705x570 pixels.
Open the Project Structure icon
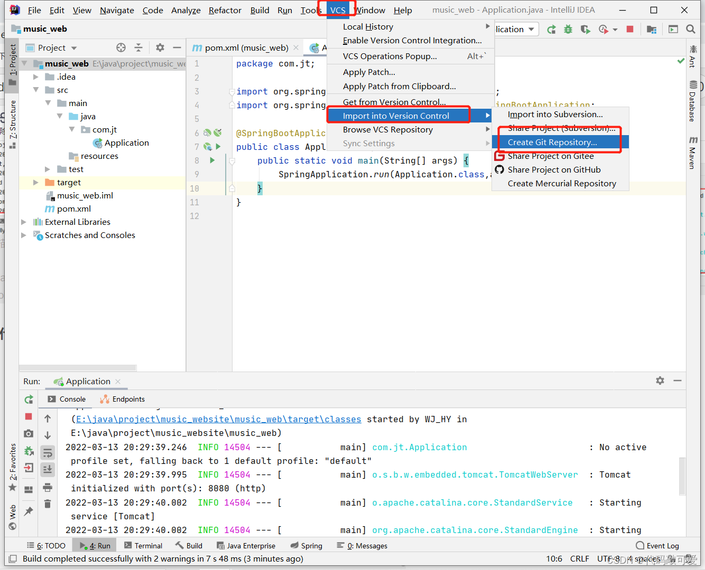click(x=652, y=30)
